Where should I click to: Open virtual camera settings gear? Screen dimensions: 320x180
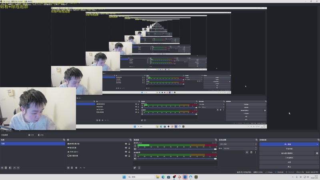click(x=317, y=153)
